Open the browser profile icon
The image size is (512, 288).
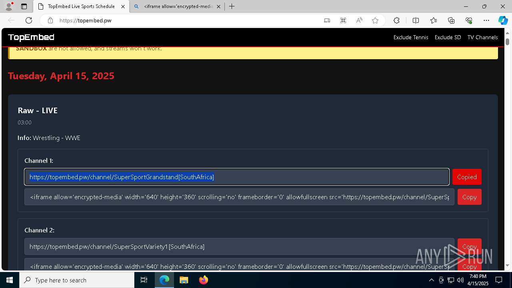[9, 6]
